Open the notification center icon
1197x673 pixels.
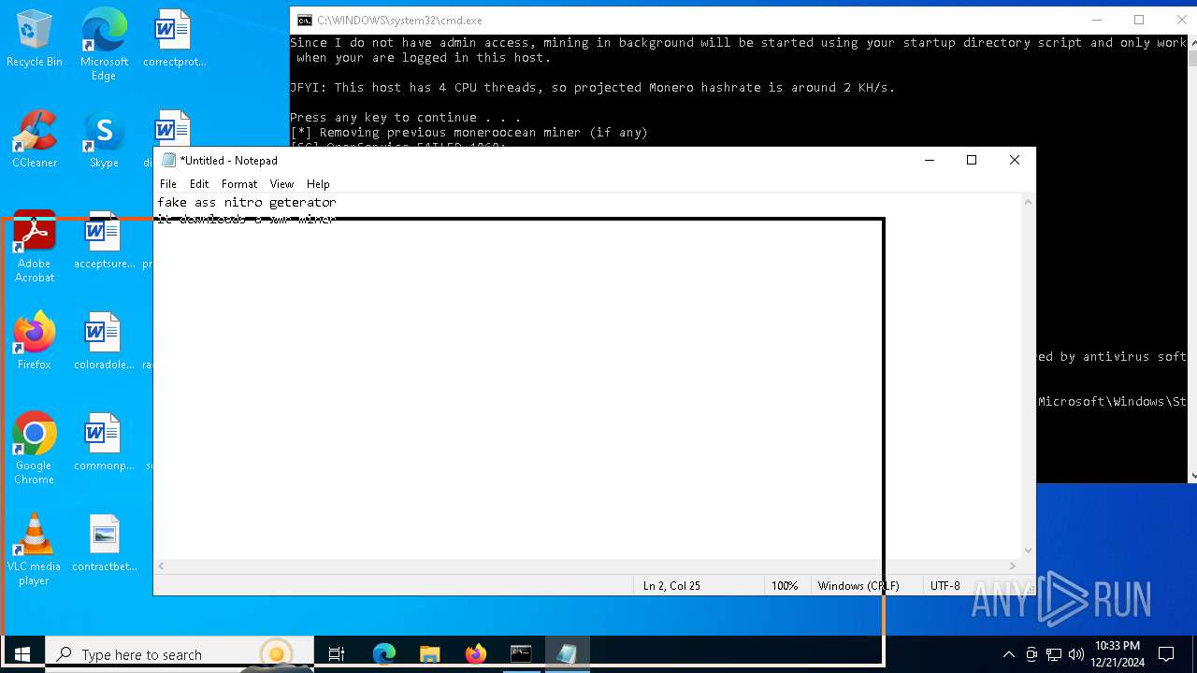(x=1166, y=654)
